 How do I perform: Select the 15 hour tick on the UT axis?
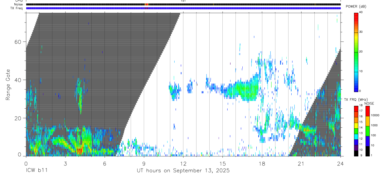(x=222, y=163)
